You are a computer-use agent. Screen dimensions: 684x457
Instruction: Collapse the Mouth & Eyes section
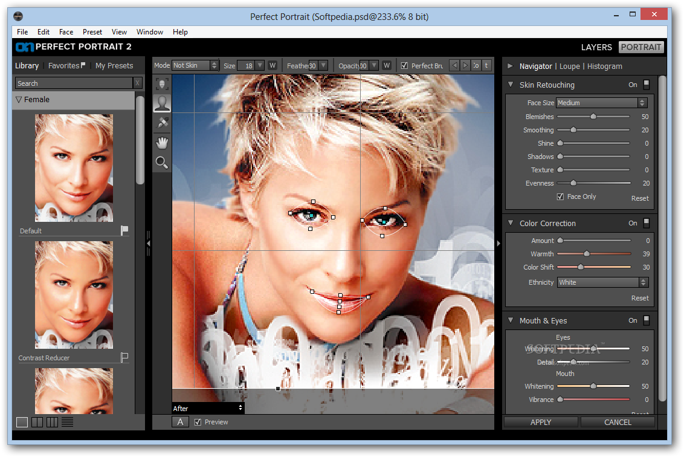click(x=511, y=320)
